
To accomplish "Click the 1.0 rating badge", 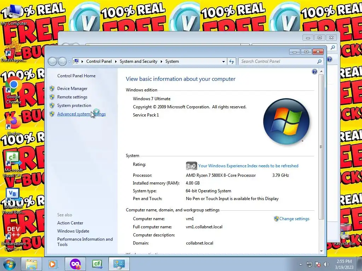I will tap(191, 166).
